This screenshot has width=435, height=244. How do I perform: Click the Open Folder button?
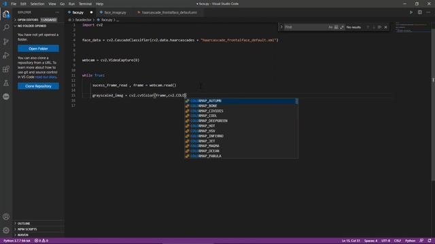[x=38, y=48]
